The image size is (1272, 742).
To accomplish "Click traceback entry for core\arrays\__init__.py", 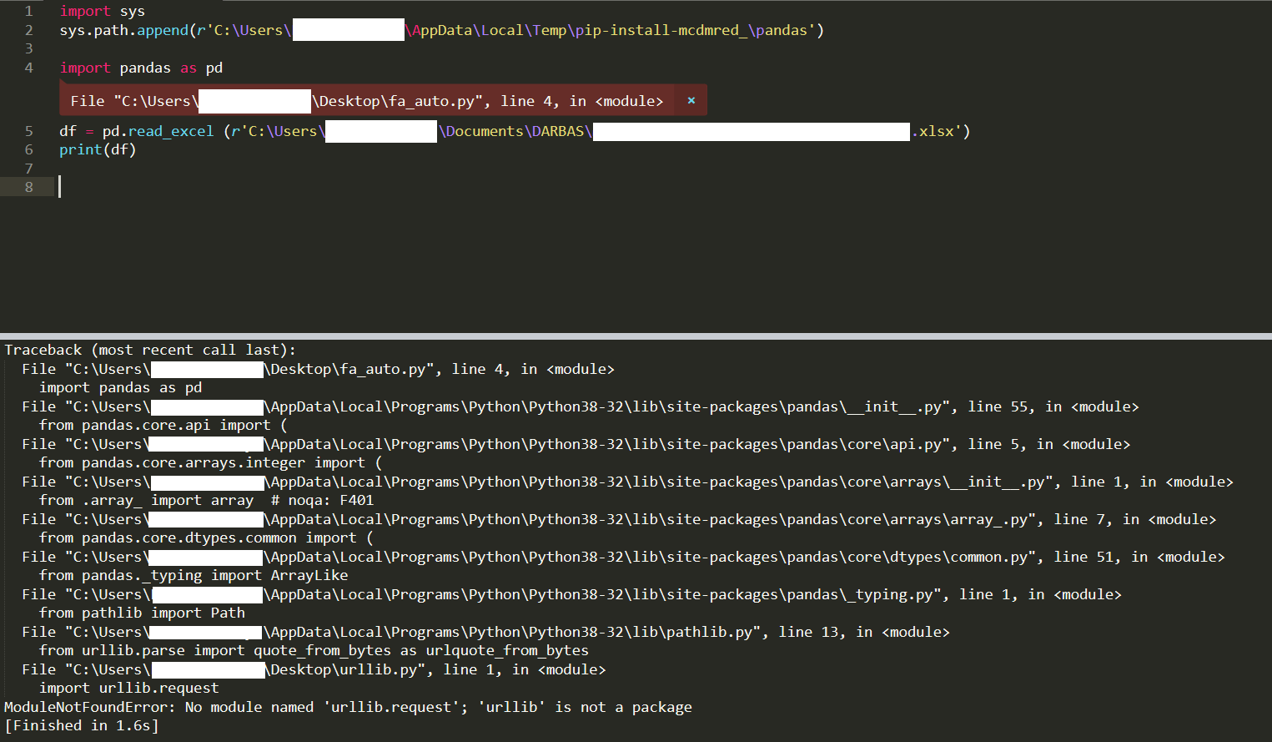I will click(628, 482).
